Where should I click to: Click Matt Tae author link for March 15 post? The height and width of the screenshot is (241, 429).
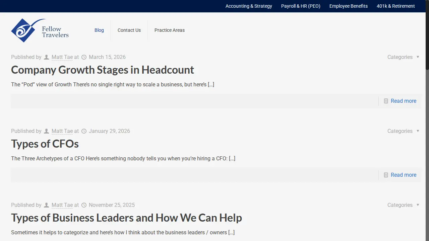point(62,57)
